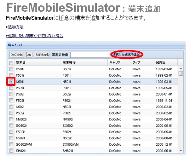Sort by 発売日 column header
Screen dimensions: 189x157
[166, 62]
